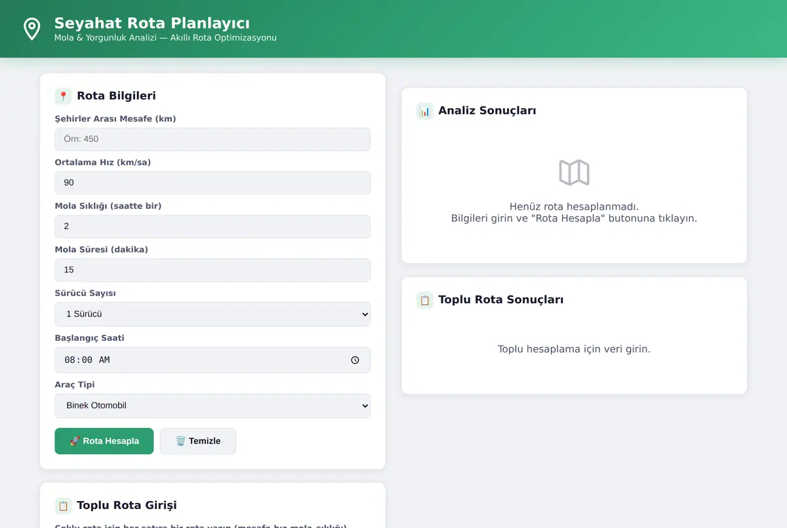
Task: Click the Toplu Rota Girişi heading
Action: pos(127,506)
